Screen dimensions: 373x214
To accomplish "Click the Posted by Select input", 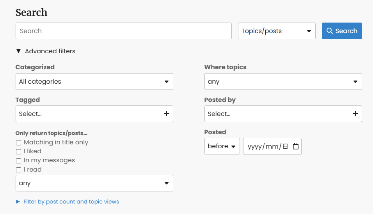I will pyautogui.click(x=283, y=114).
